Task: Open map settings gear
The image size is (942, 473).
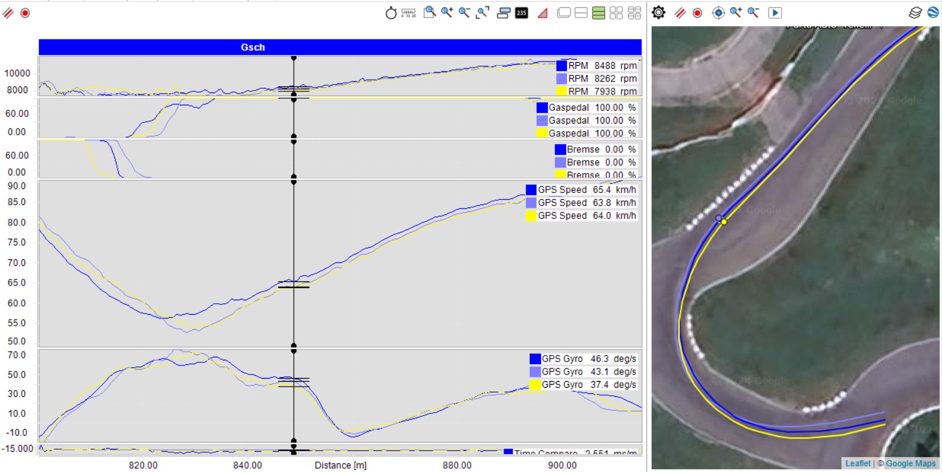Action: coord(659,13)
